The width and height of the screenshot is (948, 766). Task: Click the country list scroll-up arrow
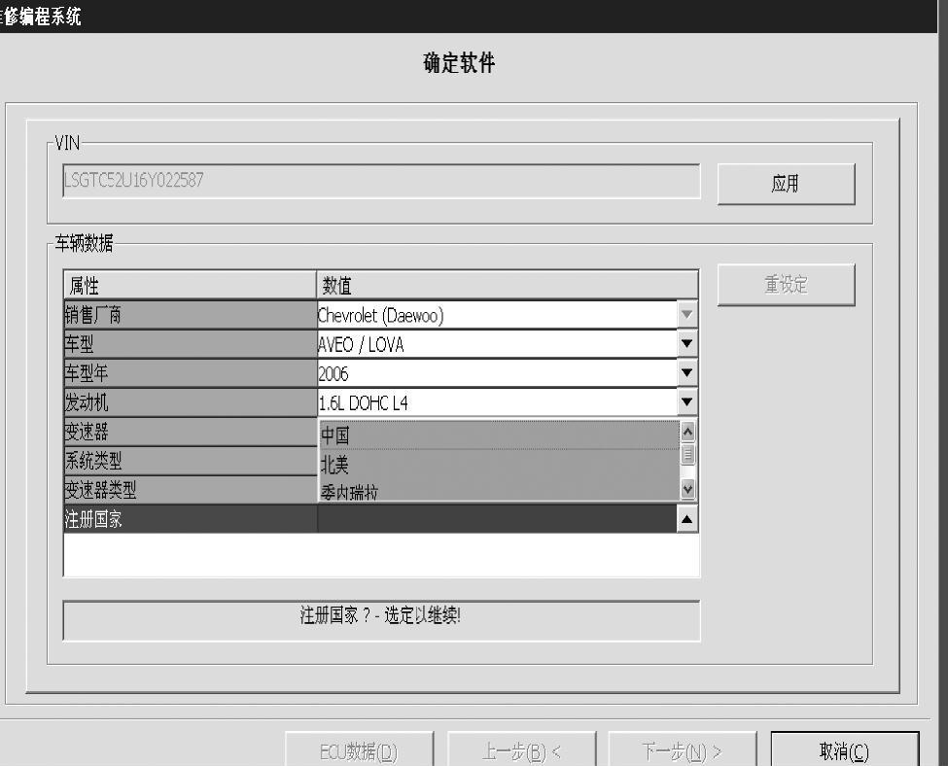(689, 430)
